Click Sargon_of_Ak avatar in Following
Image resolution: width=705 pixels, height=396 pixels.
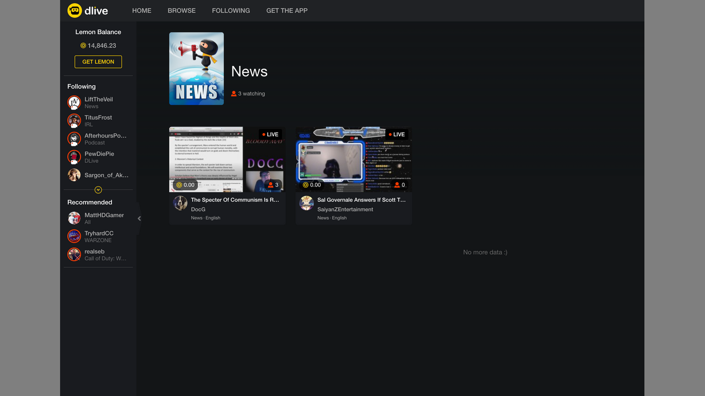pyautogui.click(x=74, y=175)
